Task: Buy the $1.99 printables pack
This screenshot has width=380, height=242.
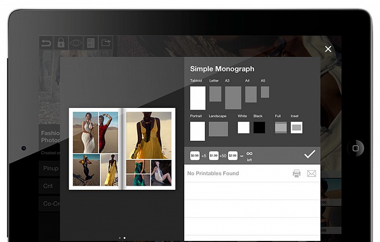Action: (214, 156)
